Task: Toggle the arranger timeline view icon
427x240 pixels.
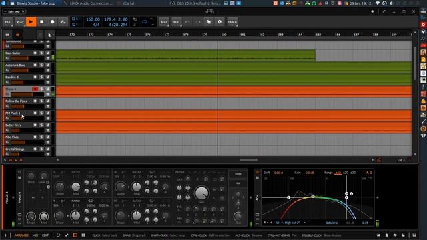Action: [x=7, y=35]
